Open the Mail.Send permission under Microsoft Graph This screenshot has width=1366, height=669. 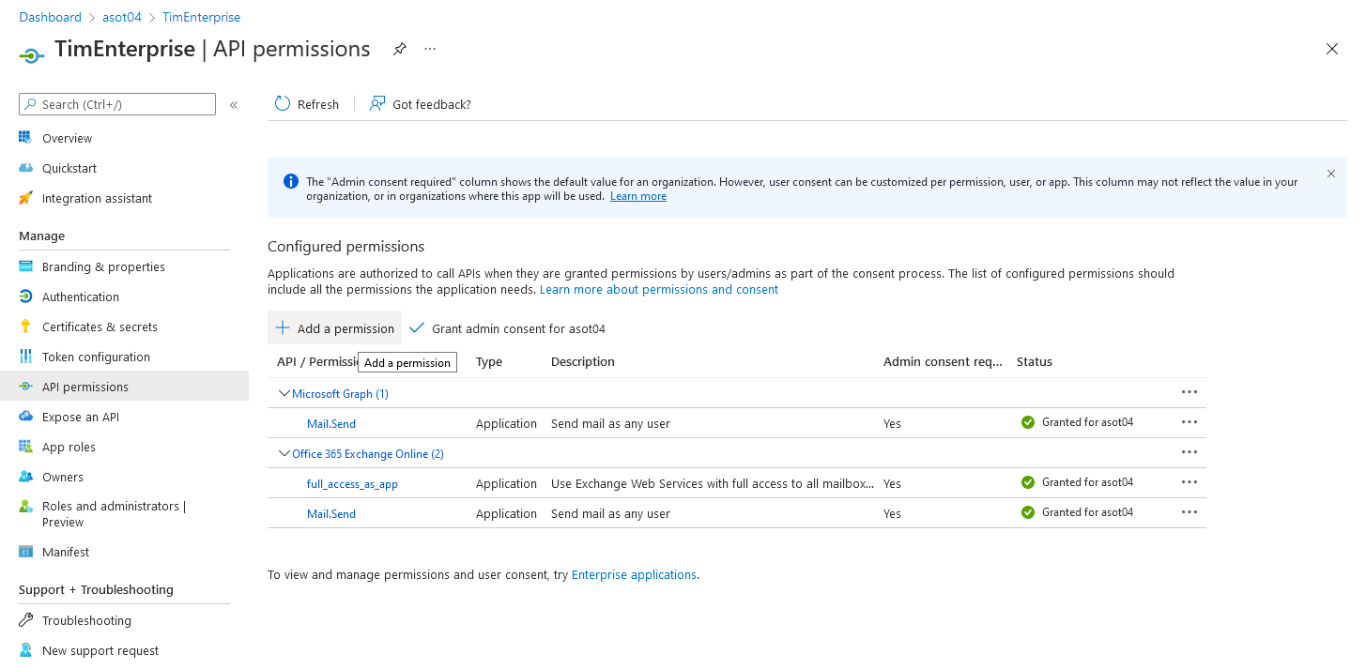331,424
